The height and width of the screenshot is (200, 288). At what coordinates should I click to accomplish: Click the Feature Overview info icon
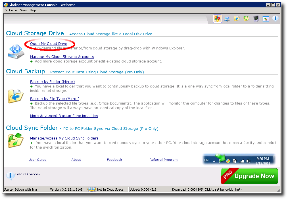coord(10,176)
